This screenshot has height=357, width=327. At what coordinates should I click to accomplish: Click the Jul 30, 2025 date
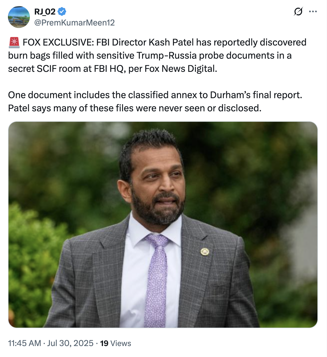tap(70, 343)
